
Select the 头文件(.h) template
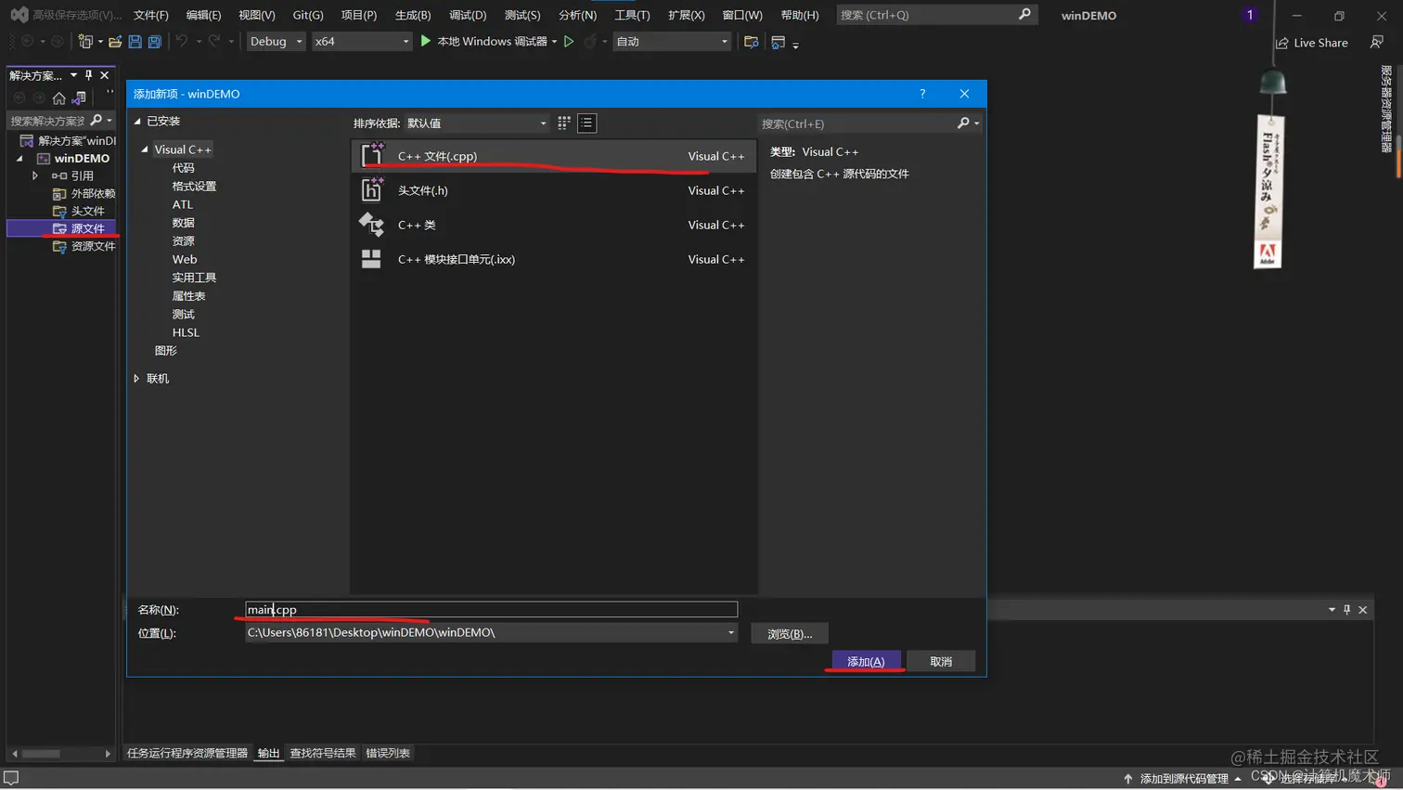click(554, 190)
